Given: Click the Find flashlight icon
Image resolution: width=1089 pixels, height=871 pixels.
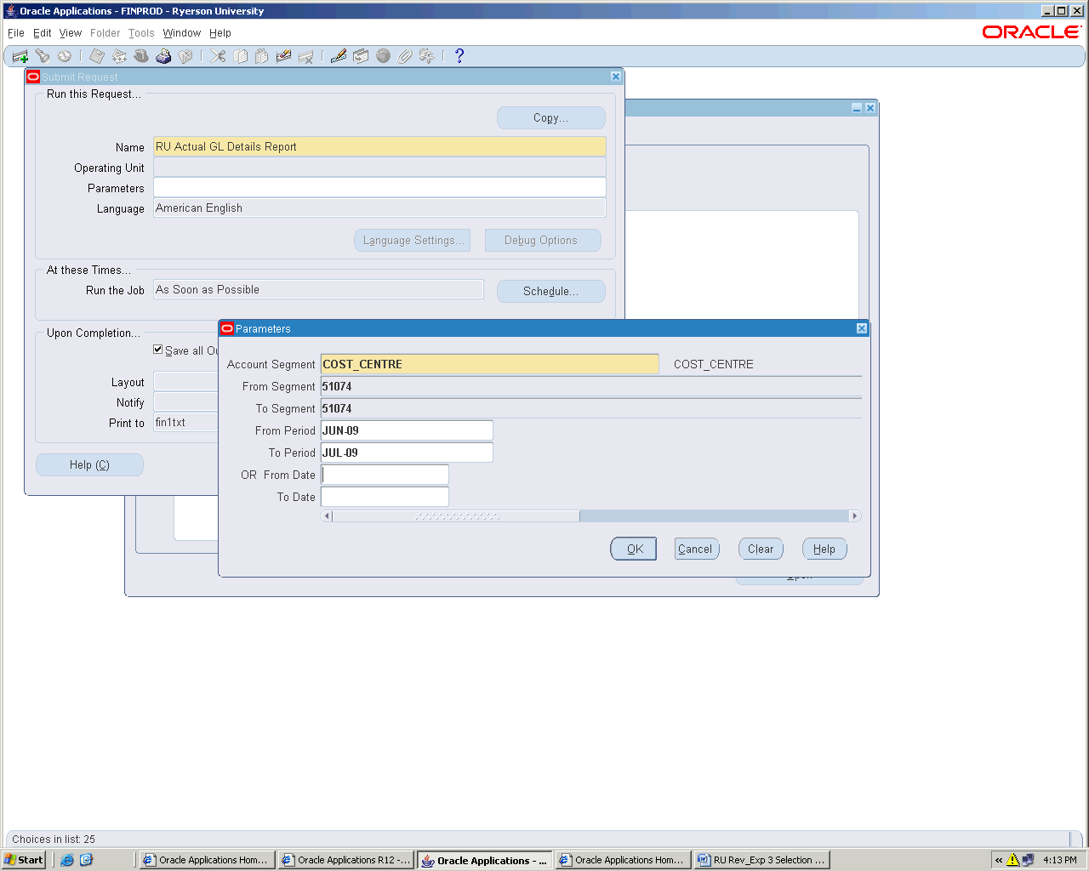Looking at the screenshot, I should (43, 56).
